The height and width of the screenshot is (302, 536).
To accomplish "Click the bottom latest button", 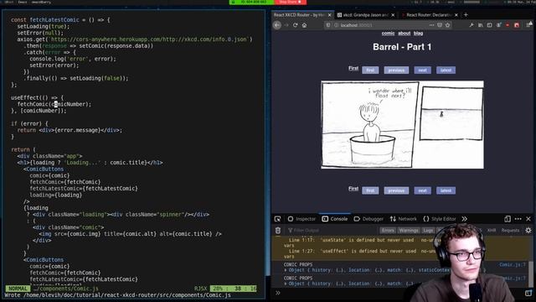I will pos(446,190).
